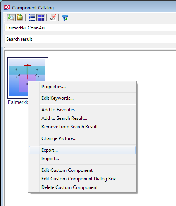
Task: Choose Properties... from the context menu
Action: (x=82, y=87)
